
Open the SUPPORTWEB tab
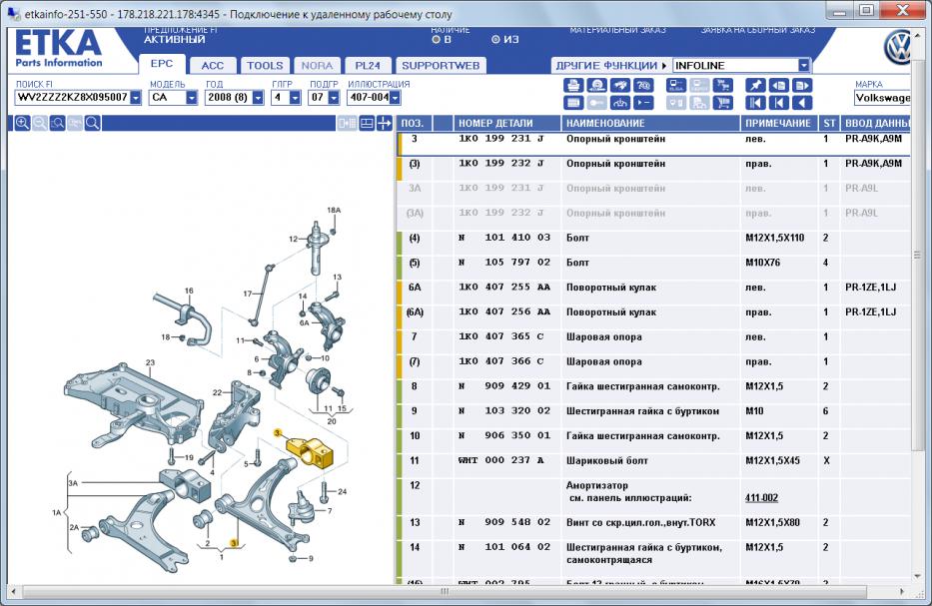point(441,65)
